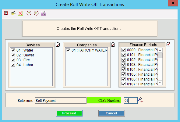Uncheck the 01 : Water service
180x122 pixels.
point(13,50)
